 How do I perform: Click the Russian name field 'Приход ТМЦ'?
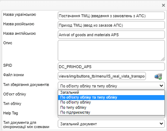click(111, 25)
